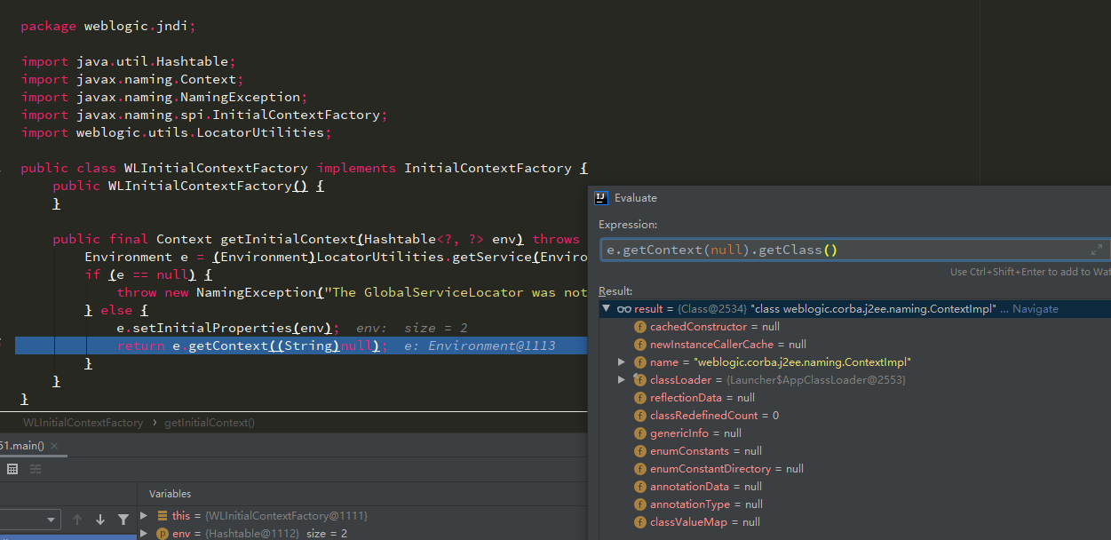Screen dimensions: 1111x540
Task: Click the inline hint 'e: Environment@1113'
Action: point(480,345)
